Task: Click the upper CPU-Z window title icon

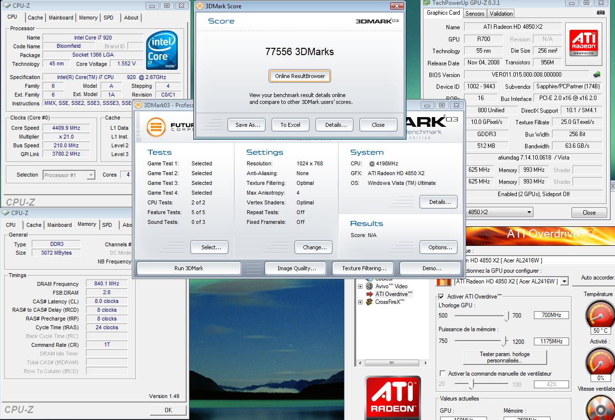Action: pos(5,5)
